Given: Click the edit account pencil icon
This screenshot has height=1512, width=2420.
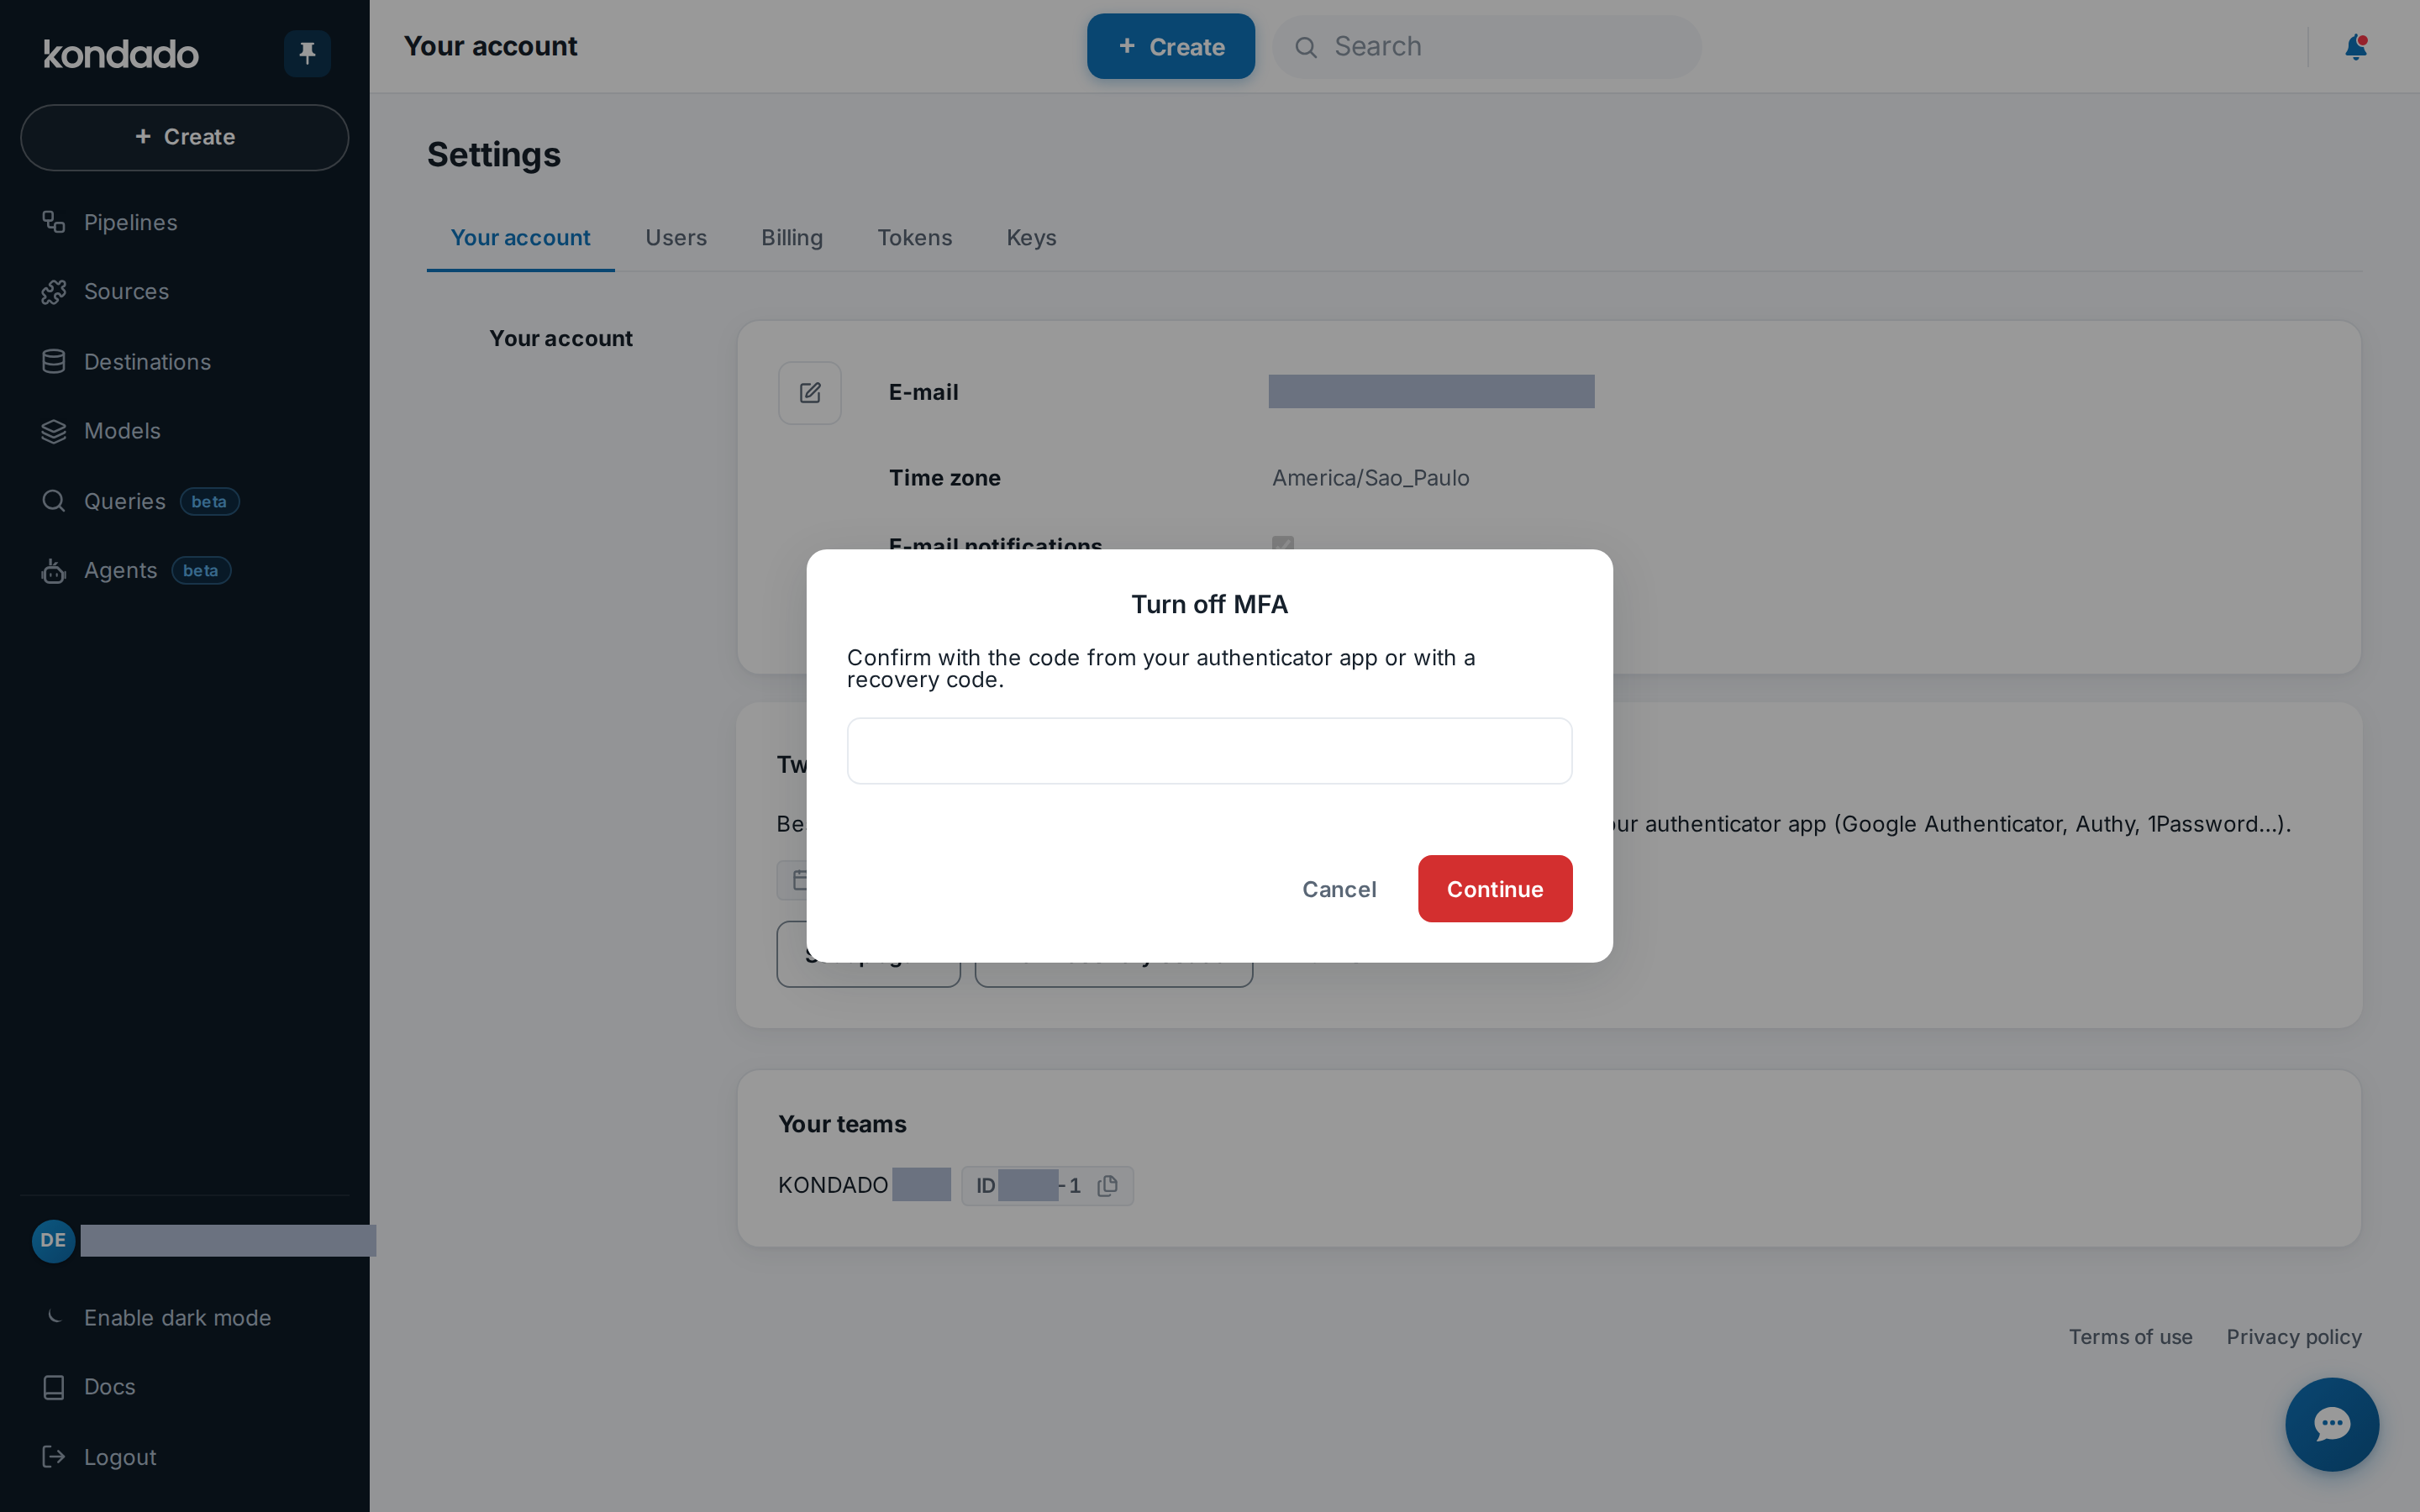Looking at the screenshot, I should click(810, 393).
